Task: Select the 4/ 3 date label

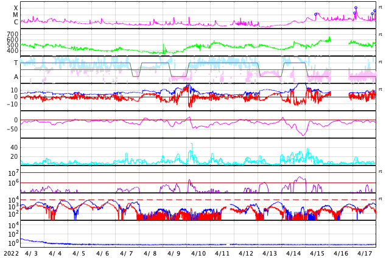Action: click(x=31, y=254)
